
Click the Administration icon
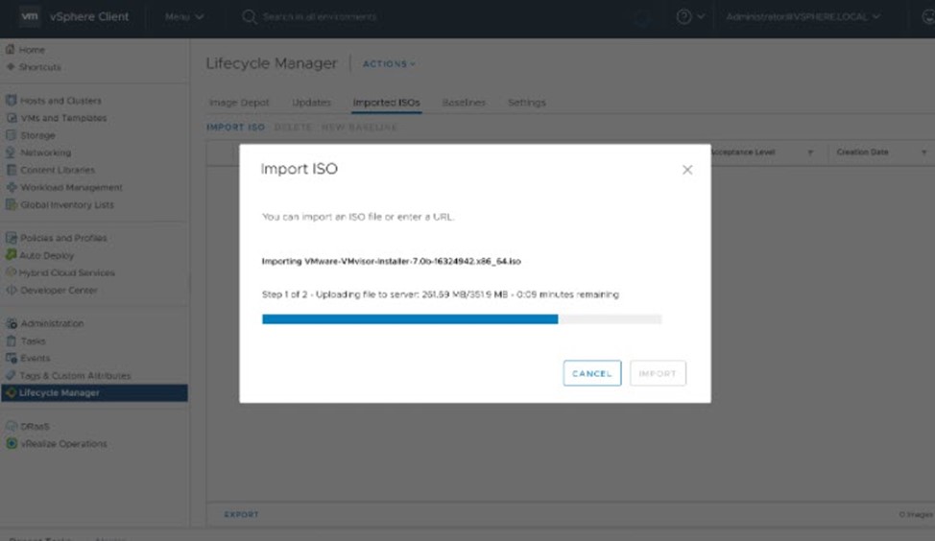11,323
